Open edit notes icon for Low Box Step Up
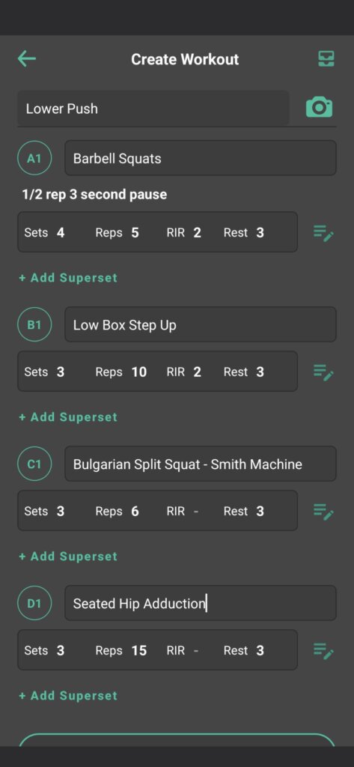 323,372
